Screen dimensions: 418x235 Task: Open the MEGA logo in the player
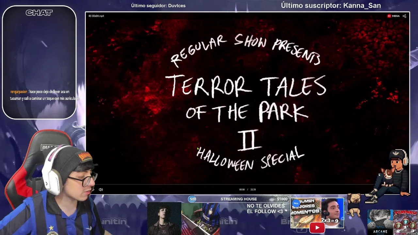pos(394,16)
